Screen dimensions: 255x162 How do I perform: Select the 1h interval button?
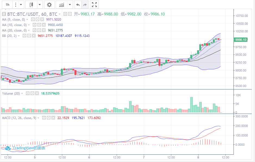click(7, 5)
